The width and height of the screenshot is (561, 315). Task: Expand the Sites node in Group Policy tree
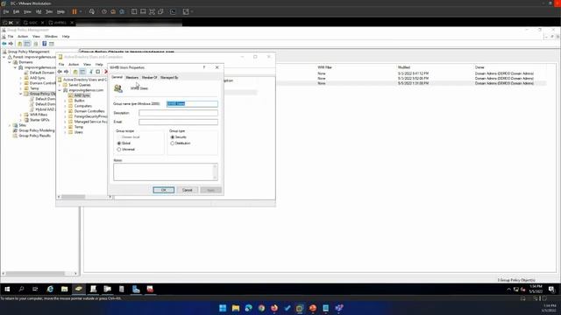click(x=10, y=125)
